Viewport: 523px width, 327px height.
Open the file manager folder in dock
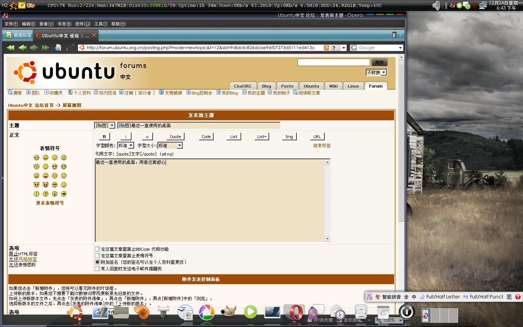[121, 312]
